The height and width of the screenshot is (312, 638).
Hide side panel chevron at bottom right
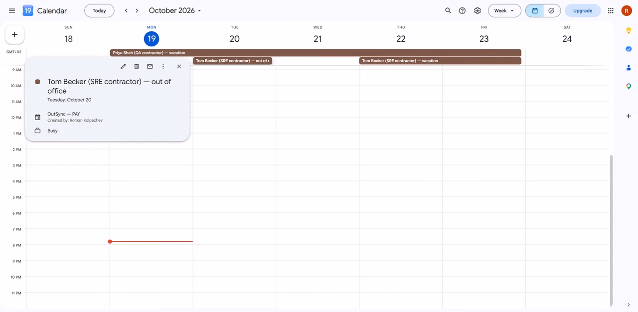629,305
